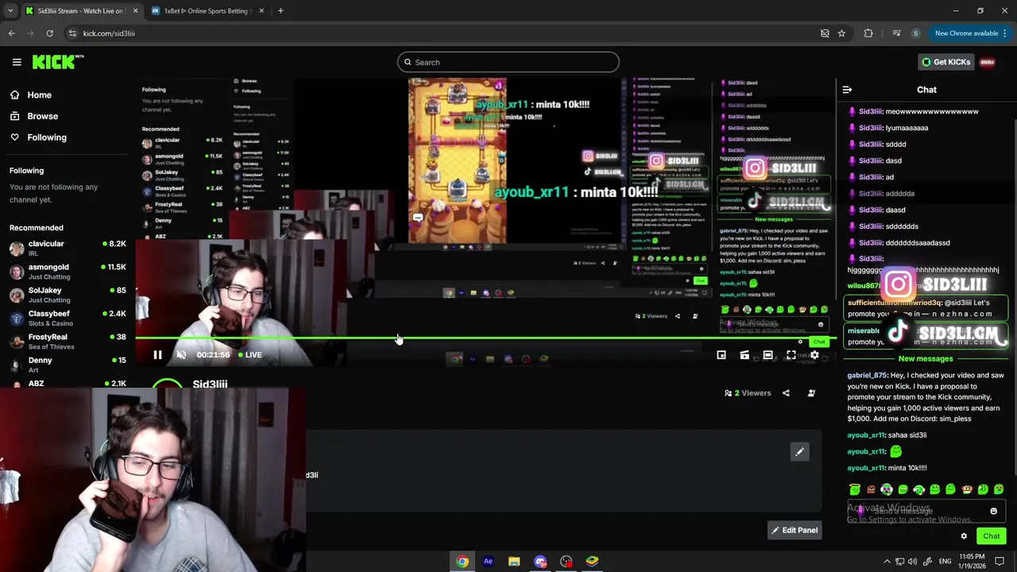Select the Sid3liii Stream browser tab

coord(79,11)
